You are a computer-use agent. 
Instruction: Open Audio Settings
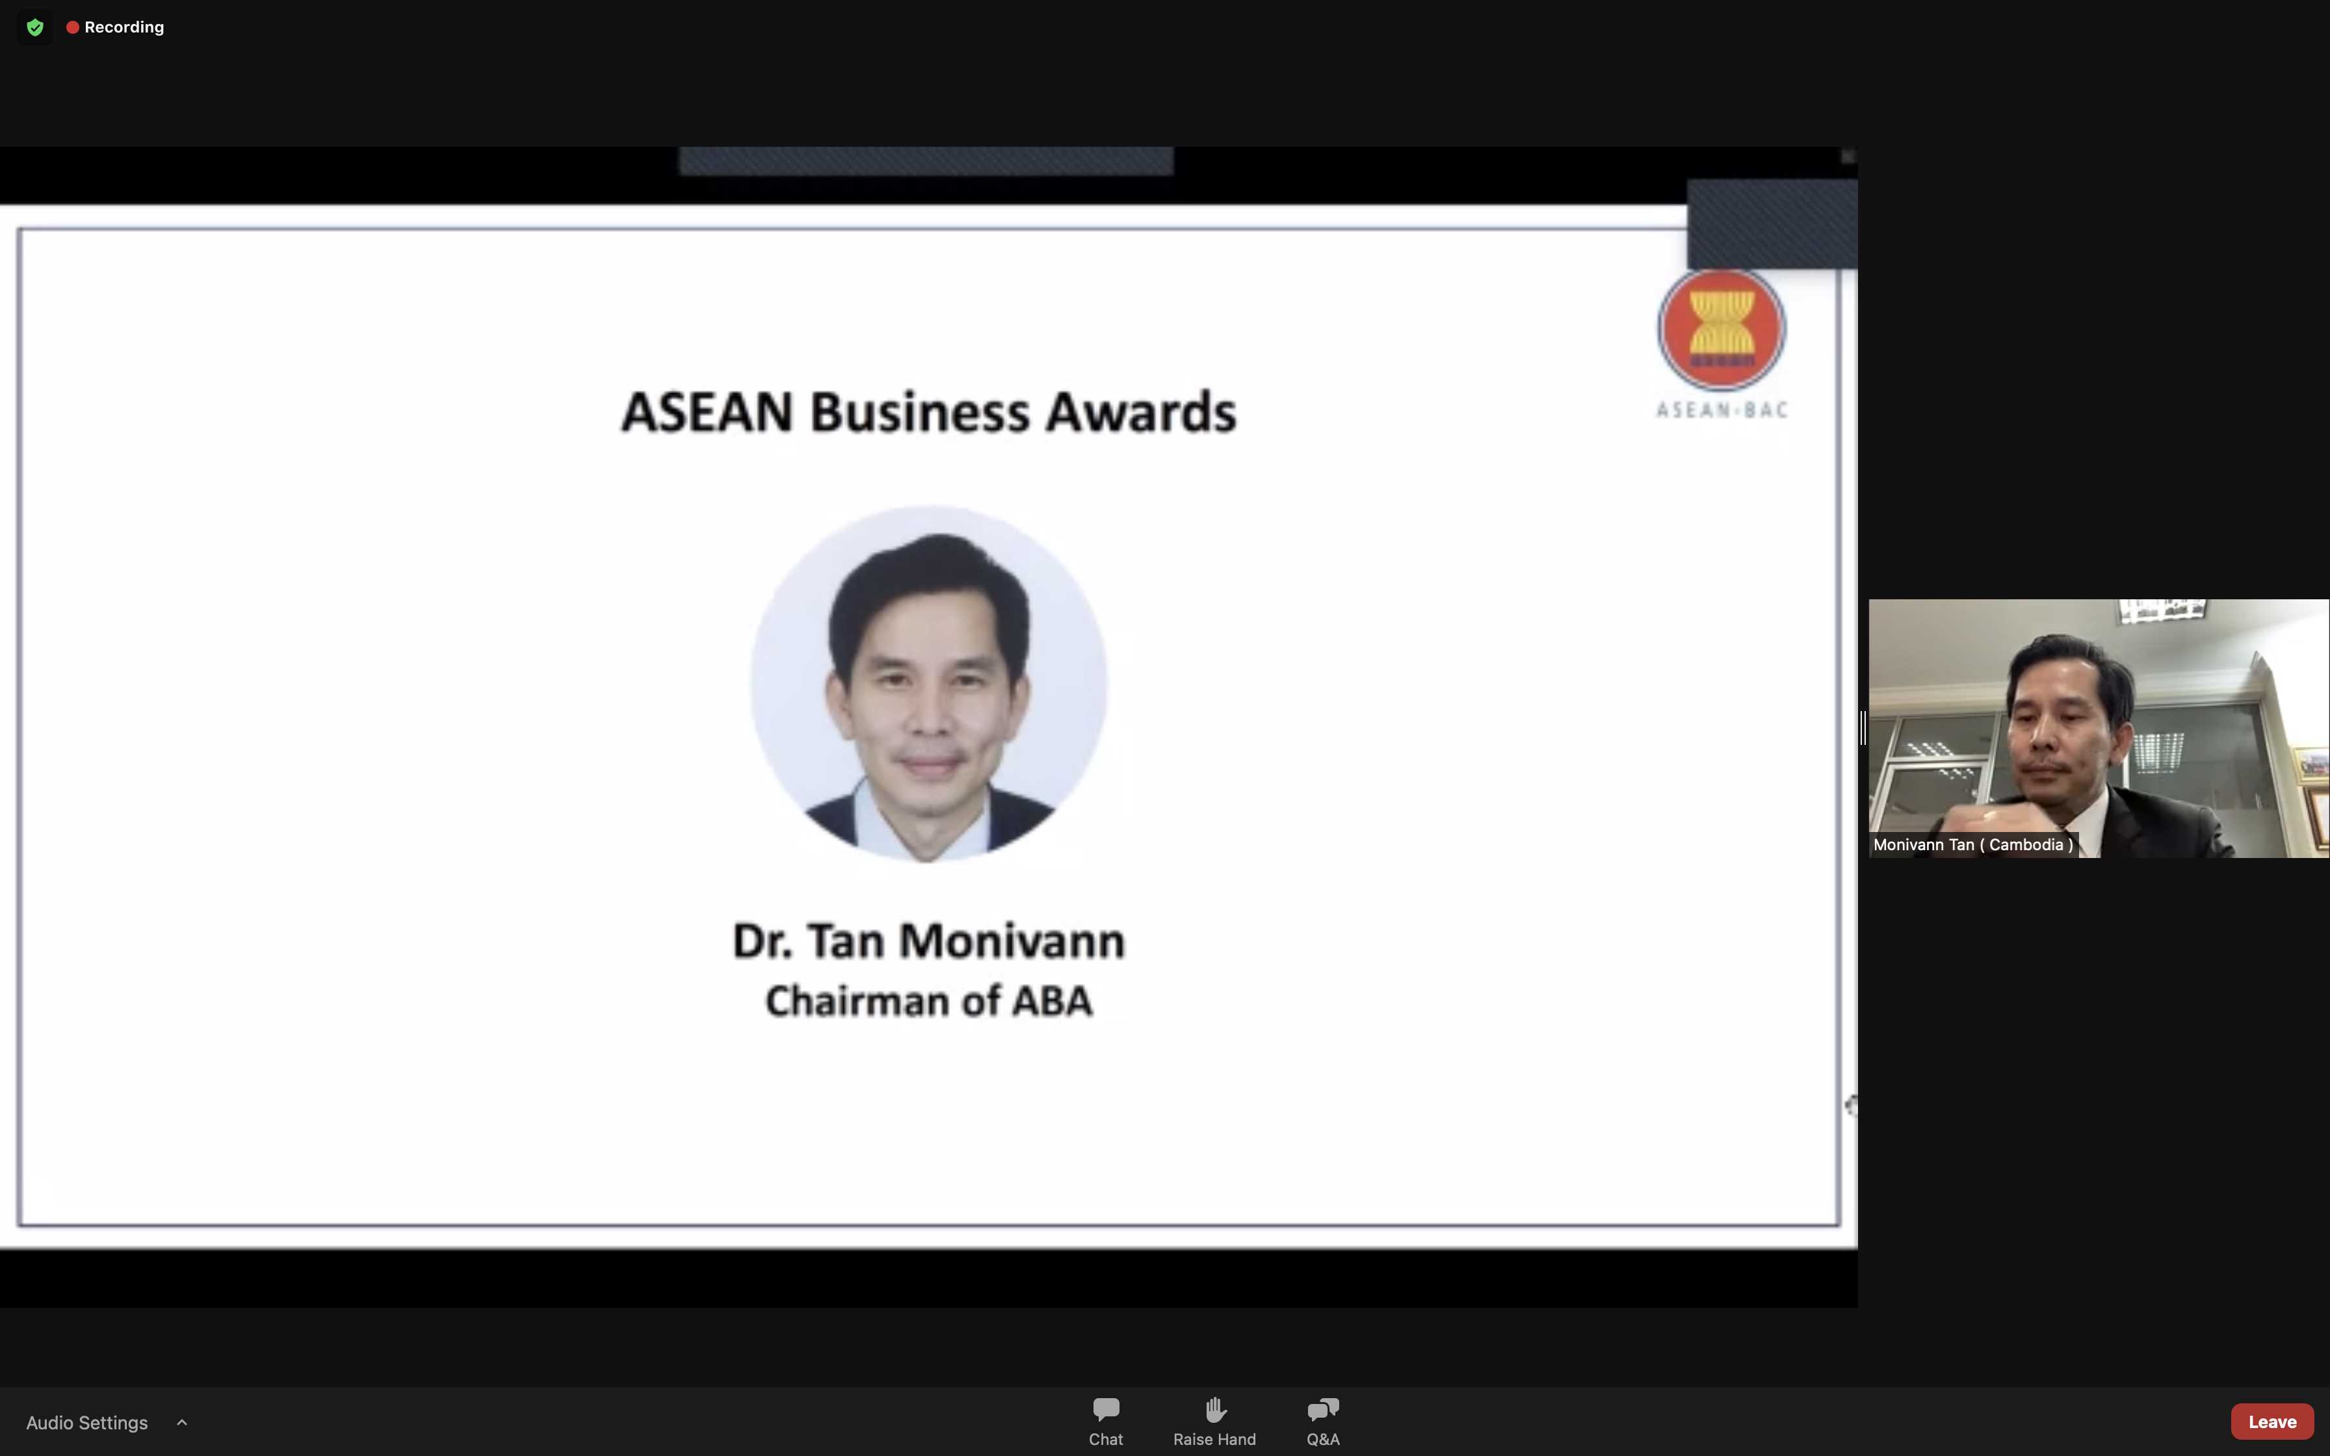(x=86, y=1422)
